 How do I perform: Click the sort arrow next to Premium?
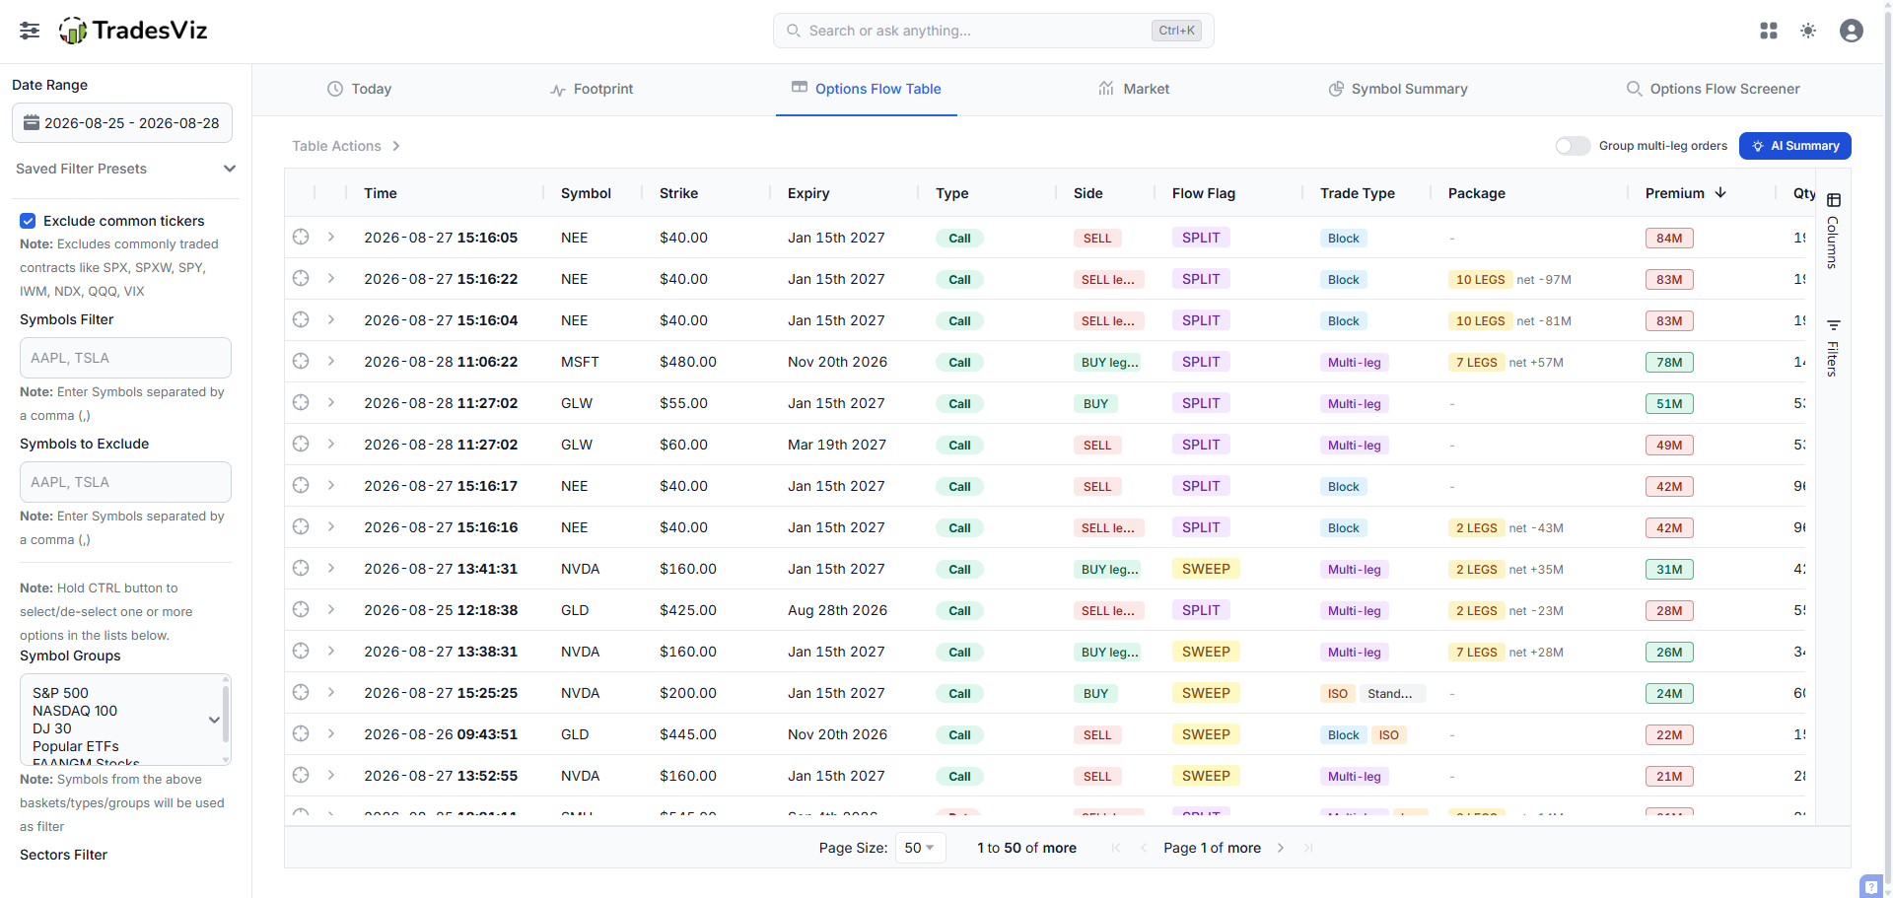point(1720,192)
